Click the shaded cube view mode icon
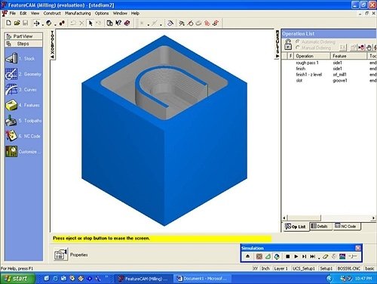377x284 pixels. pyautogui.click(x=49, y=23)
